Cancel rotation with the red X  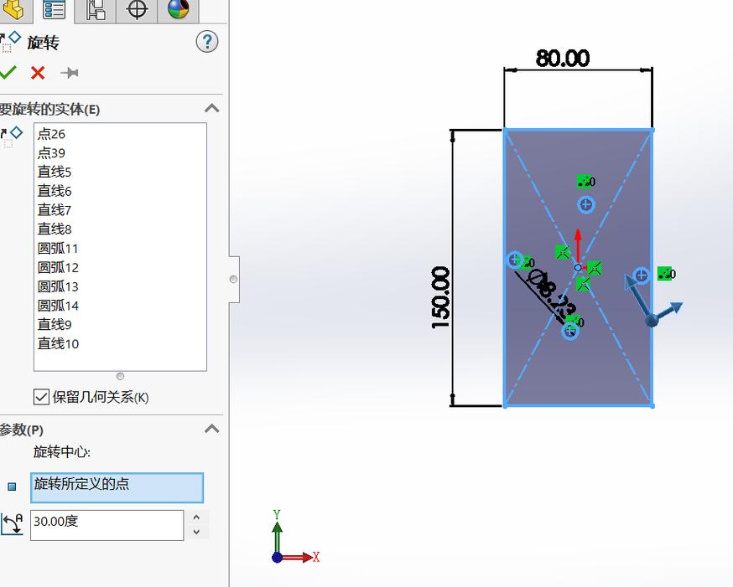(x=36, y=73)
